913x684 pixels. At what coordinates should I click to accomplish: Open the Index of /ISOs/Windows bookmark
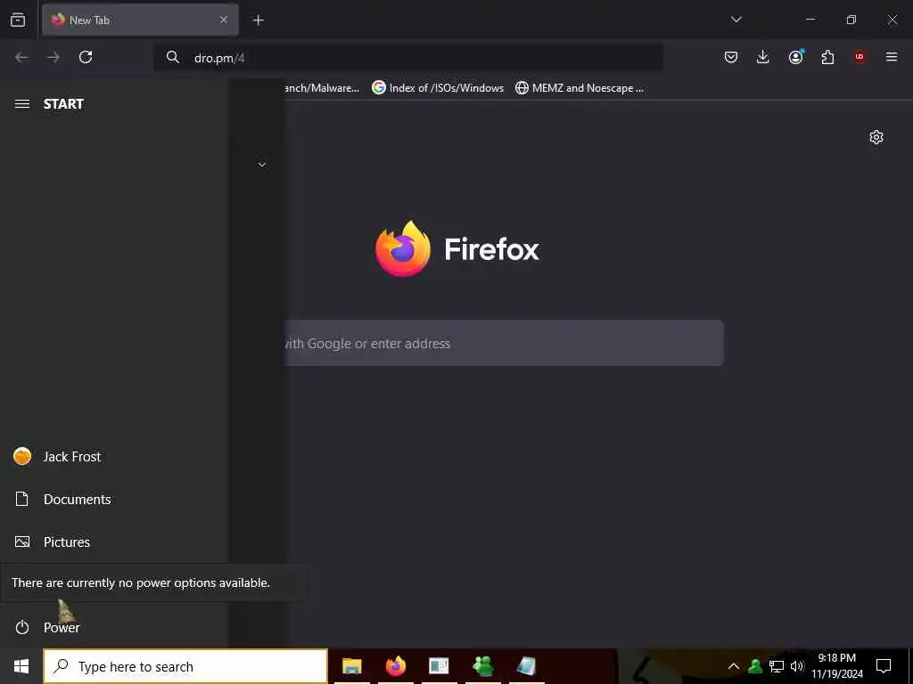(438, 88)
